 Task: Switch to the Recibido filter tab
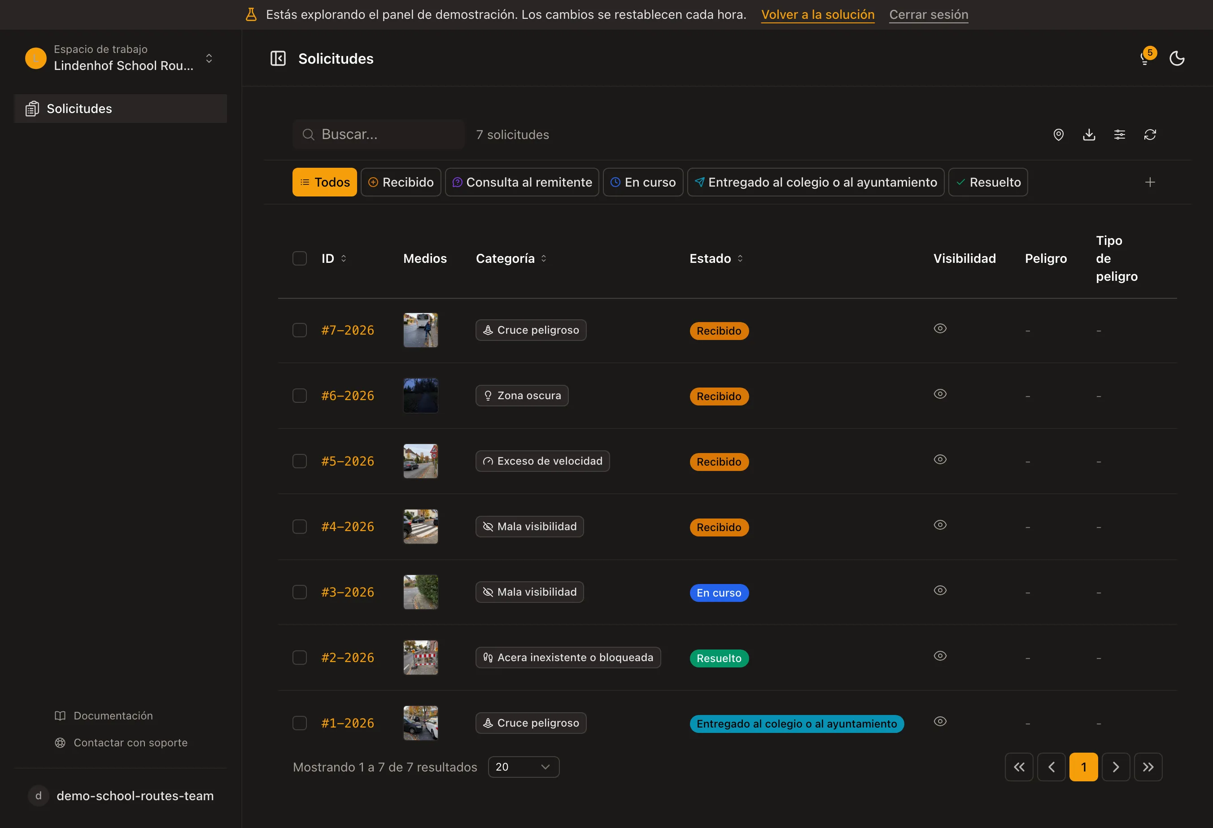click(x=401, y=182)
